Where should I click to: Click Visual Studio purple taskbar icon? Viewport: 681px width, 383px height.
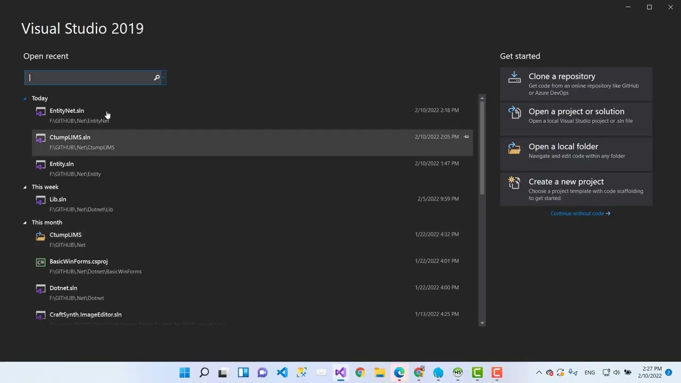[x=340, y=372]
